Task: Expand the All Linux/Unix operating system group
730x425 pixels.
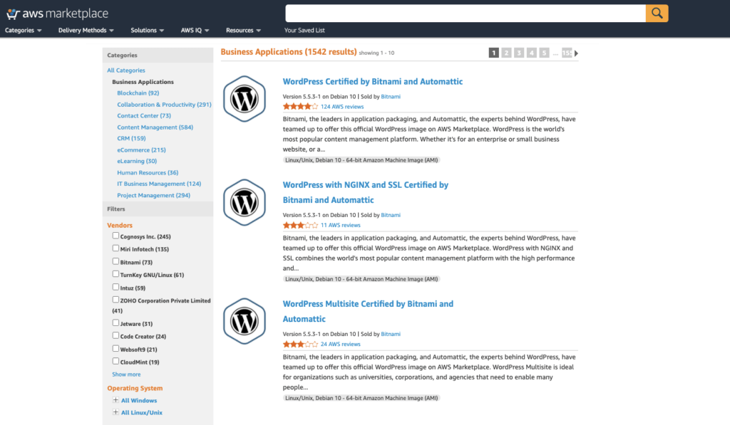Action: (115, 412)
